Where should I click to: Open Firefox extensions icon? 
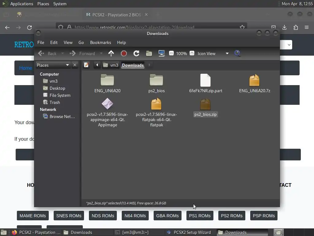[x=296, y=27]
